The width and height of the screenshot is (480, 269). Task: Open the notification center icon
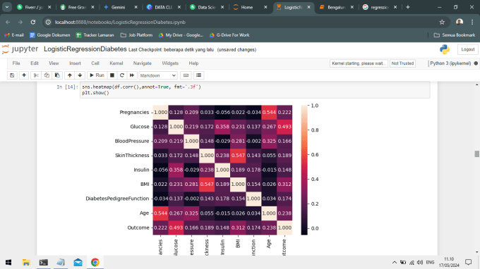[469, 262]
